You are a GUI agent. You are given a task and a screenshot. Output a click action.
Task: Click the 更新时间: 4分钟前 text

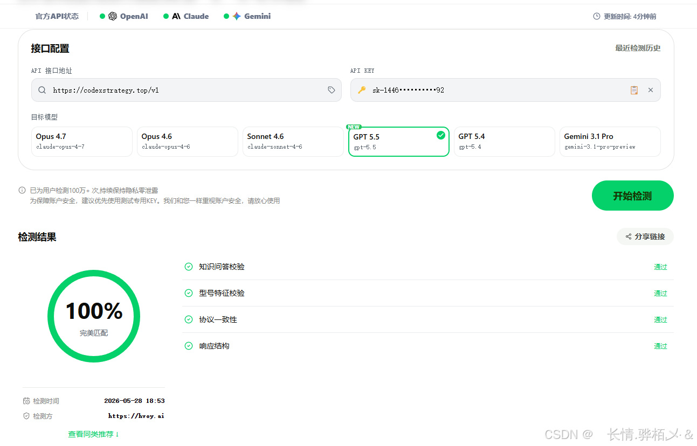click(x=630, y=16)
